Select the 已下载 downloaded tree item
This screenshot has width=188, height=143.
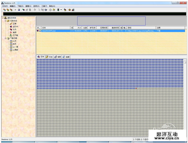[15, 35]
